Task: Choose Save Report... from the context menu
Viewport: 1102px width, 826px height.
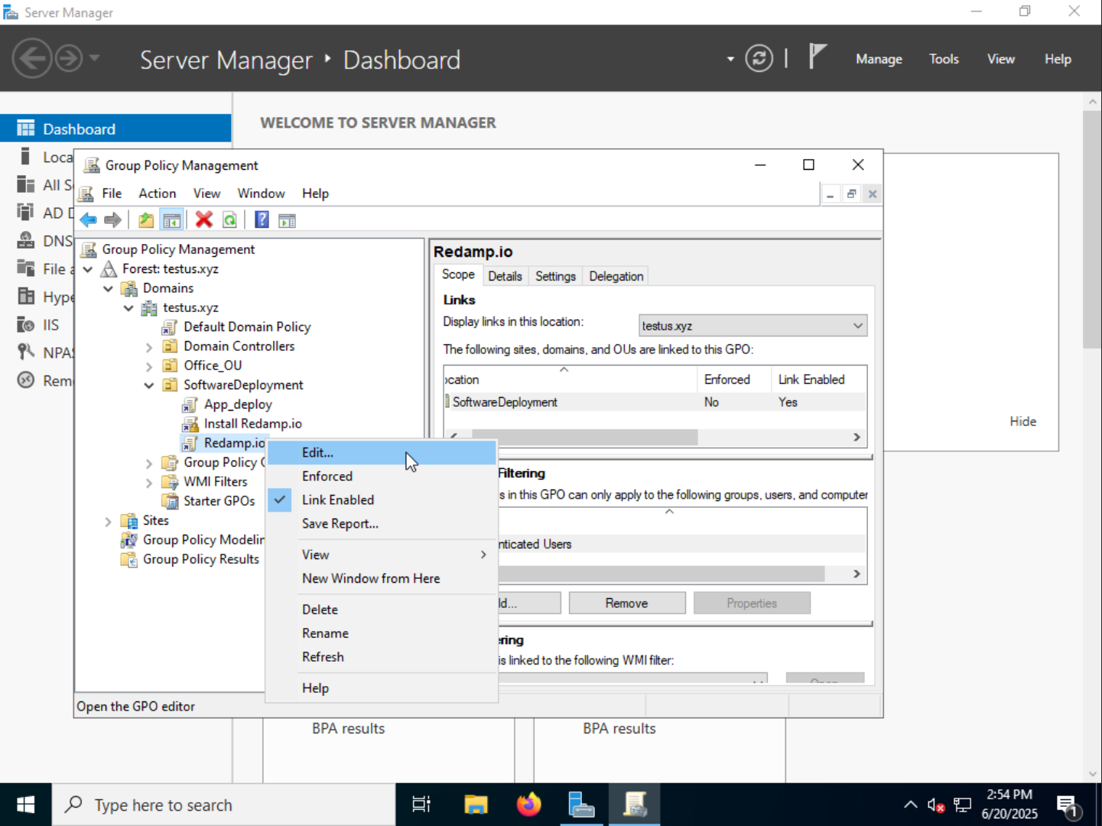Action: [x=382, y=524]
